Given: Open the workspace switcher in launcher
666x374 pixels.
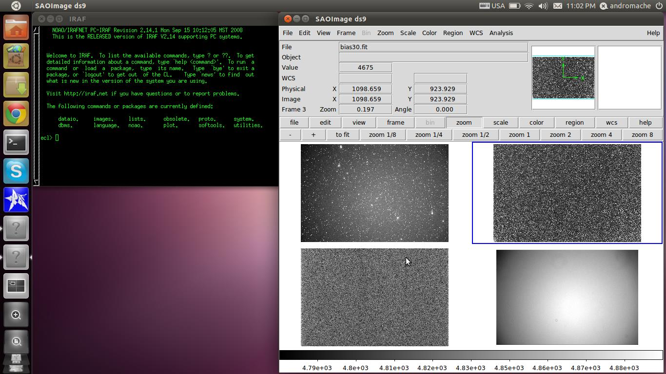Looking at the screenshot, I should click(x=16, y=286).
